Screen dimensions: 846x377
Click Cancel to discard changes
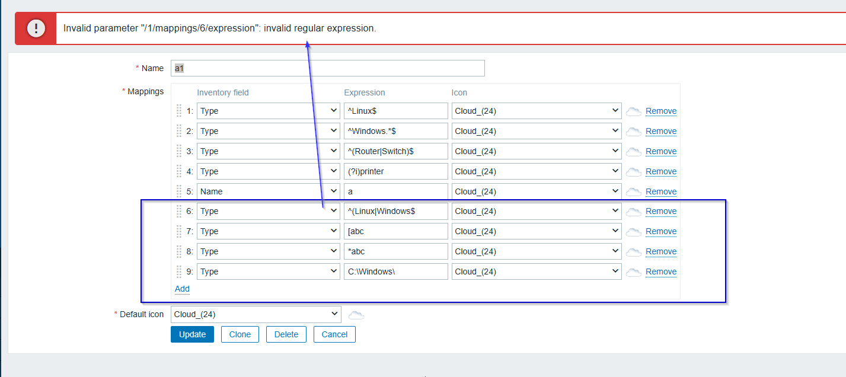334,334
